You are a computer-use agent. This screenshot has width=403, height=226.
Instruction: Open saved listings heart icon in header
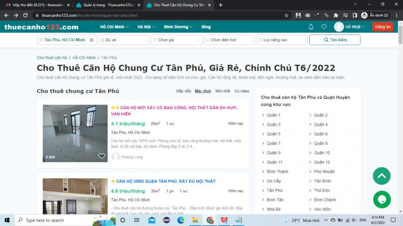tap(324, 27)
